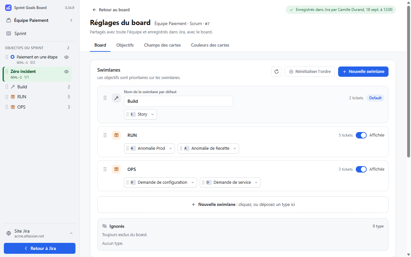Click Réinitialiser l'ordre button
411x257 pixels.
click(310, 72)
